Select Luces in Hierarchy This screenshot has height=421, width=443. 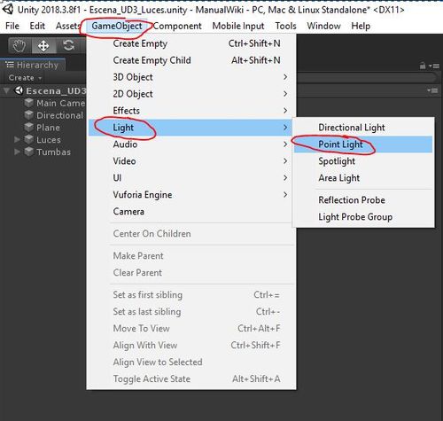pos(49,140)
